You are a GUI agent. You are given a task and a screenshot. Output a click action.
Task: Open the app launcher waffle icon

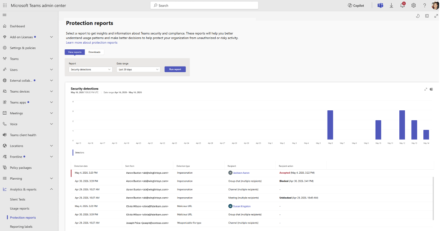5,5
